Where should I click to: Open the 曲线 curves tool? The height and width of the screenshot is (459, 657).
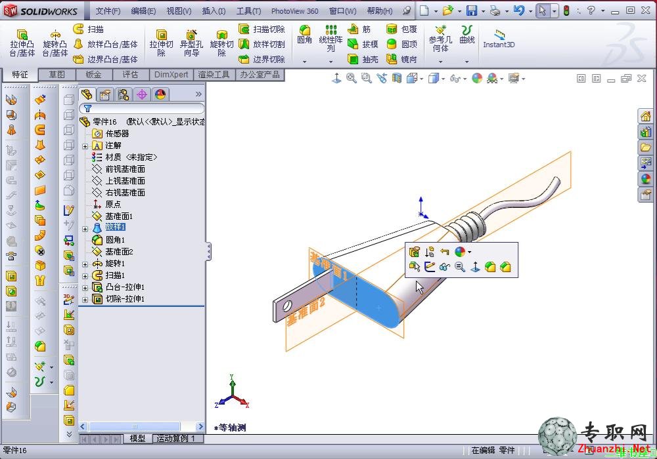point(466,34)
